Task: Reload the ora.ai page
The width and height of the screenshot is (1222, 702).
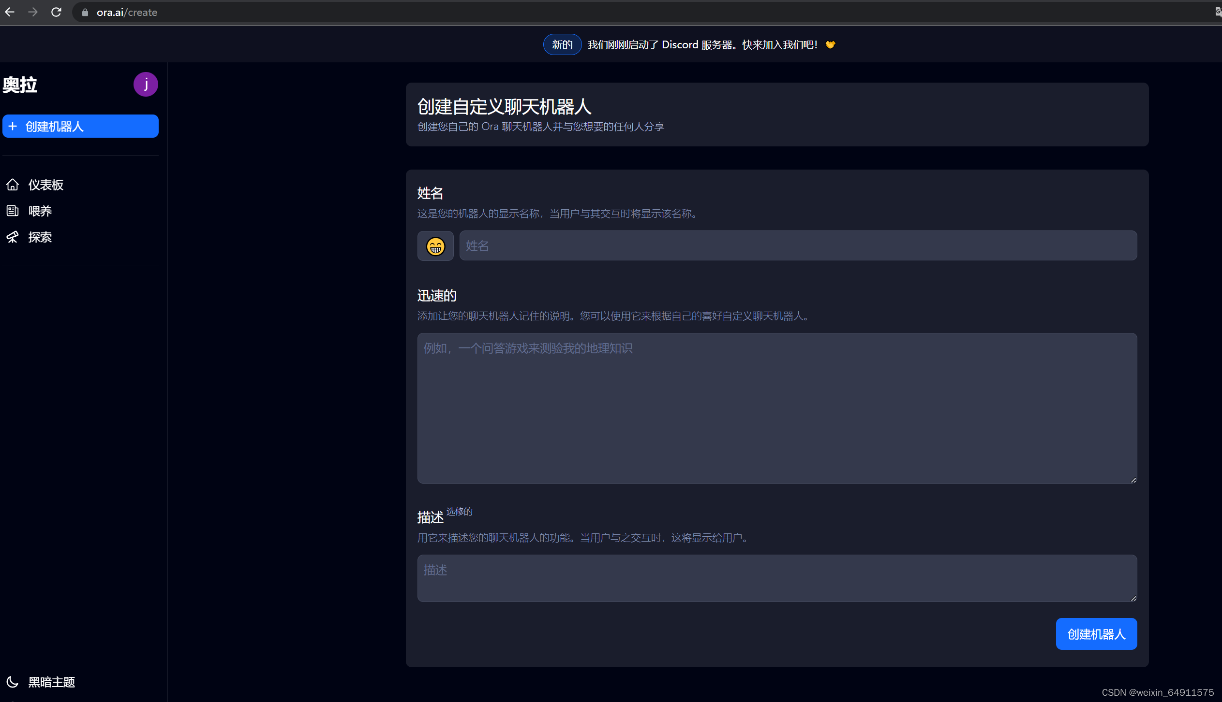Action: [x=56, y=12]
